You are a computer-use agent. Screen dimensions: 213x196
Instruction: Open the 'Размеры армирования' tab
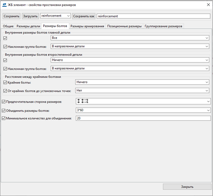click(x=87, y=26)
